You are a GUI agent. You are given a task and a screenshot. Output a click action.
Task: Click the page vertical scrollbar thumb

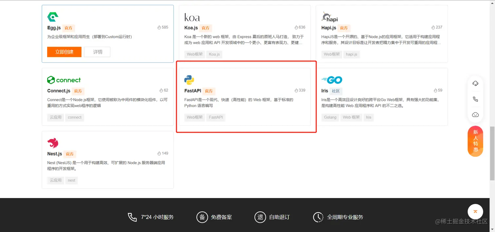(492, 153)
